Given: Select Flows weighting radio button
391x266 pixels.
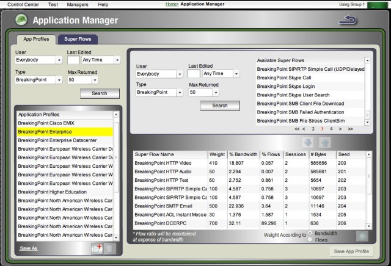Looking at the screenshot, I should pos(310,240).
